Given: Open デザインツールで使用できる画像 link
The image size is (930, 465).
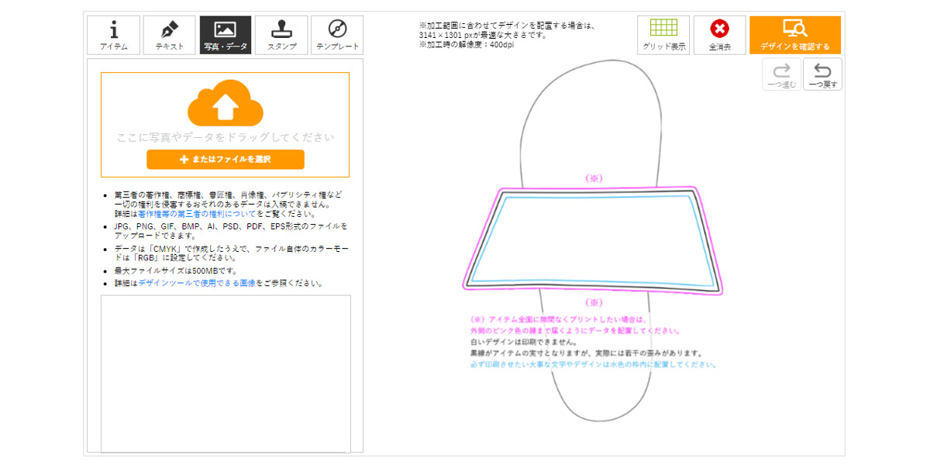Looking at the screenshot, I should click(197, 283).
